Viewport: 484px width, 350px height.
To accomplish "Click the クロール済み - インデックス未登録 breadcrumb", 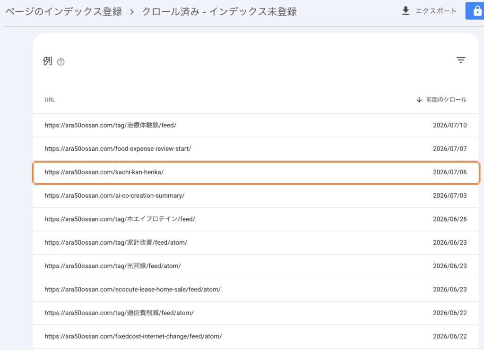I will click(219, 12).
